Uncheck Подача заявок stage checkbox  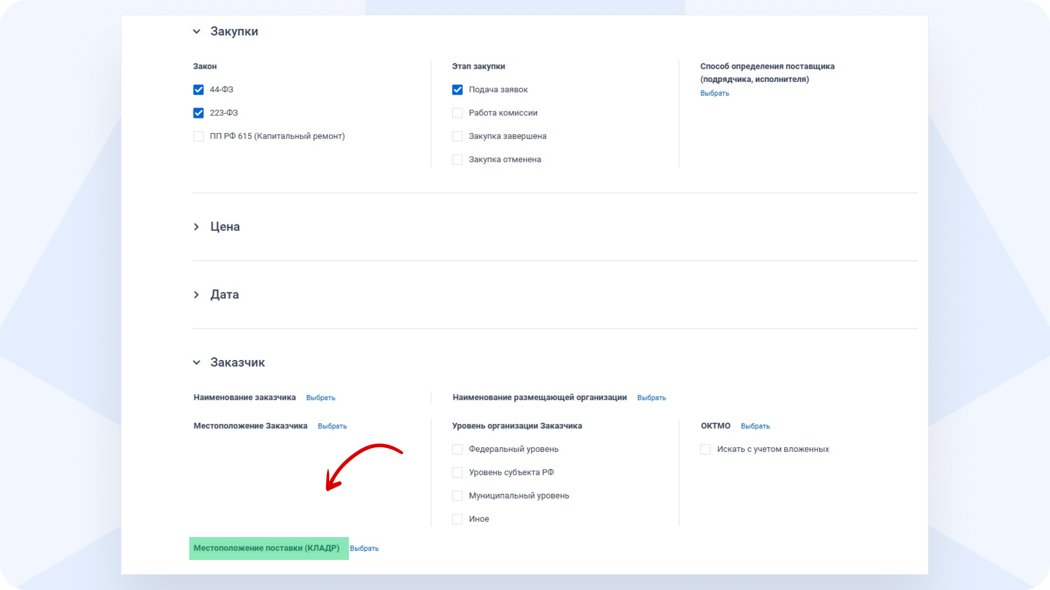point(458,90)
